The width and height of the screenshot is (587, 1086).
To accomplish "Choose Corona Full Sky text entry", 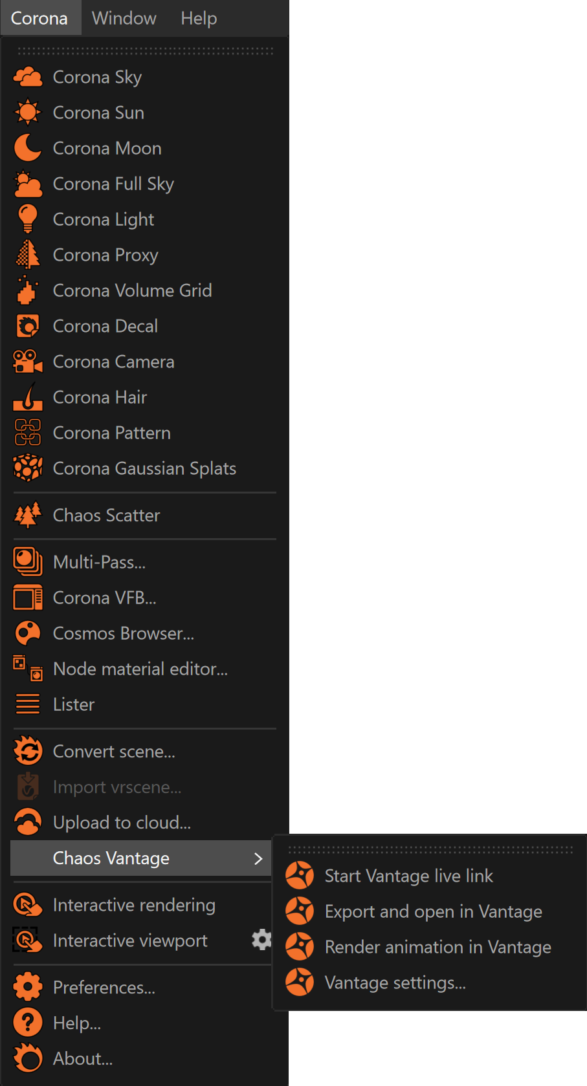I will point(113,184).
